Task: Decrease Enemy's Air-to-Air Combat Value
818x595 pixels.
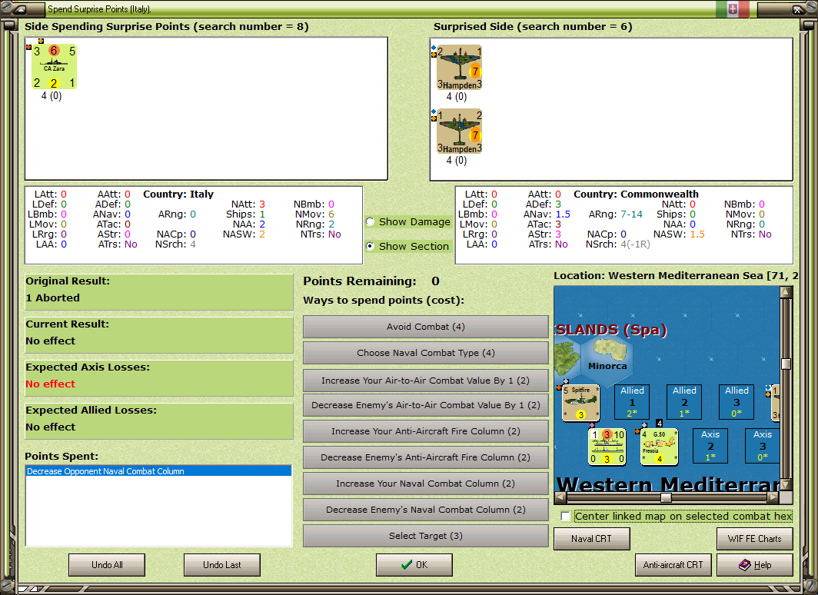Action: 426,405
